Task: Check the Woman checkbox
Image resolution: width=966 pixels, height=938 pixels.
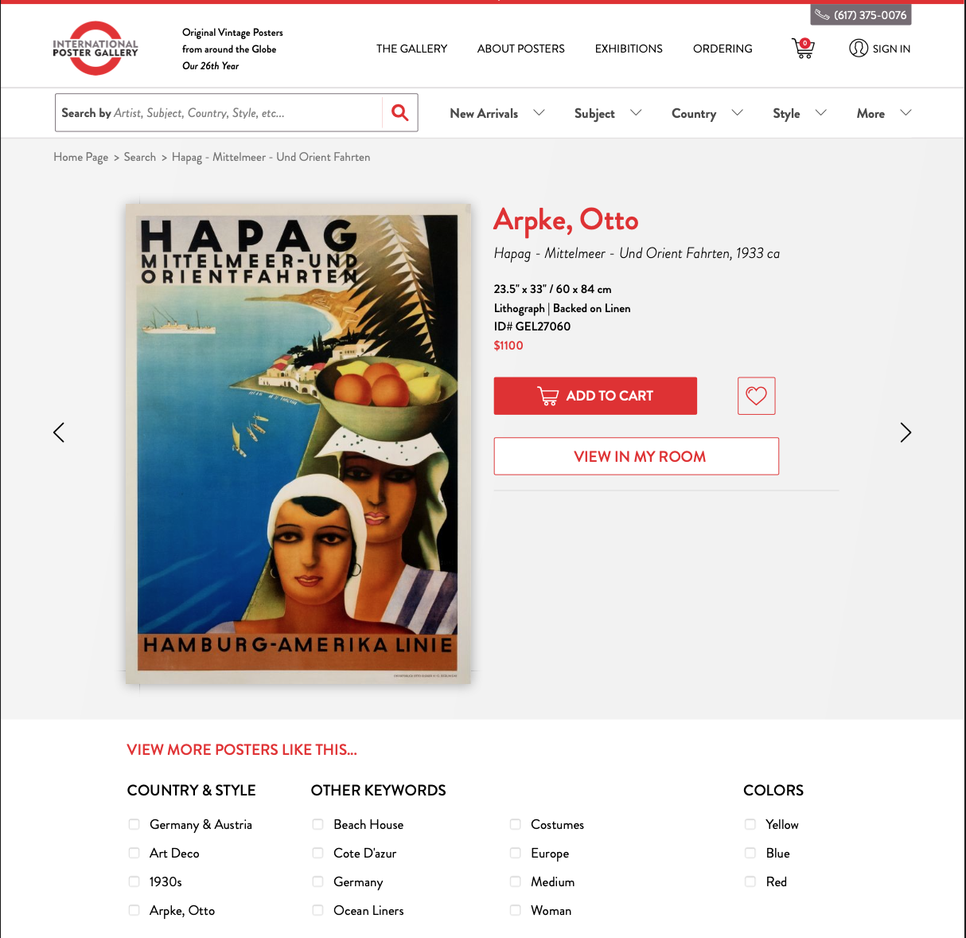Action: click(x=516, y=910)
